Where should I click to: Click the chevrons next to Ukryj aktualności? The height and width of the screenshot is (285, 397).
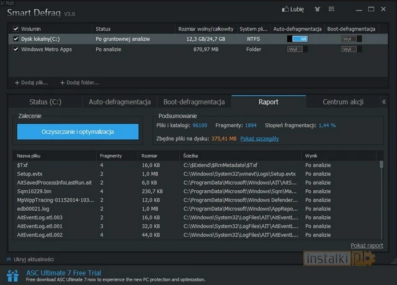9,259
